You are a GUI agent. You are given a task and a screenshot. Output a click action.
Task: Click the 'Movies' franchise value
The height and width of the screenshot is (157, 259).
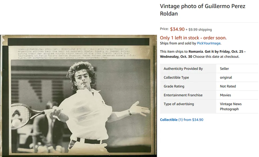[225, 95]
